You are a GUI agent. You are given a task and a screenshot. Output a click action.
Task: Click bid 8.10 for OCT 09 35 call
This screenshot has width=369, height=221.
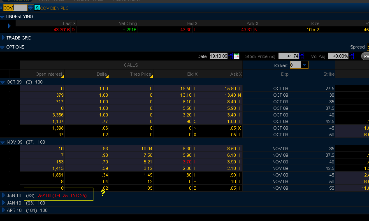click(x=187, y=102)
